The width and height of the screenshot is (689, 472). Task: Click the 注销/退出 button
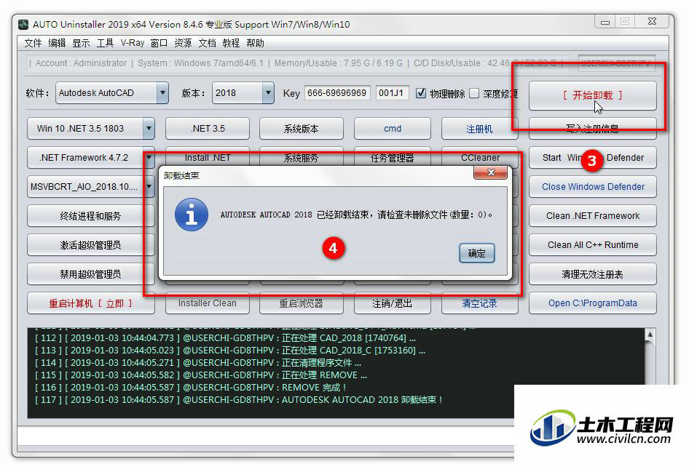pyautogui.click(x=392, y=303)
